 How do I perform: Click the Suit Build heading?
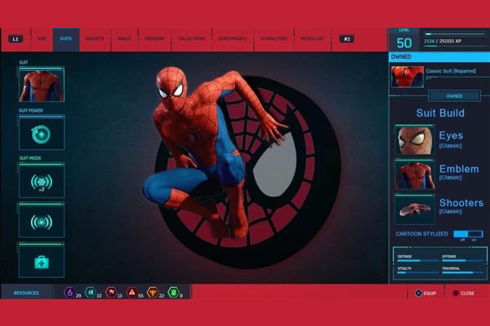440,113
